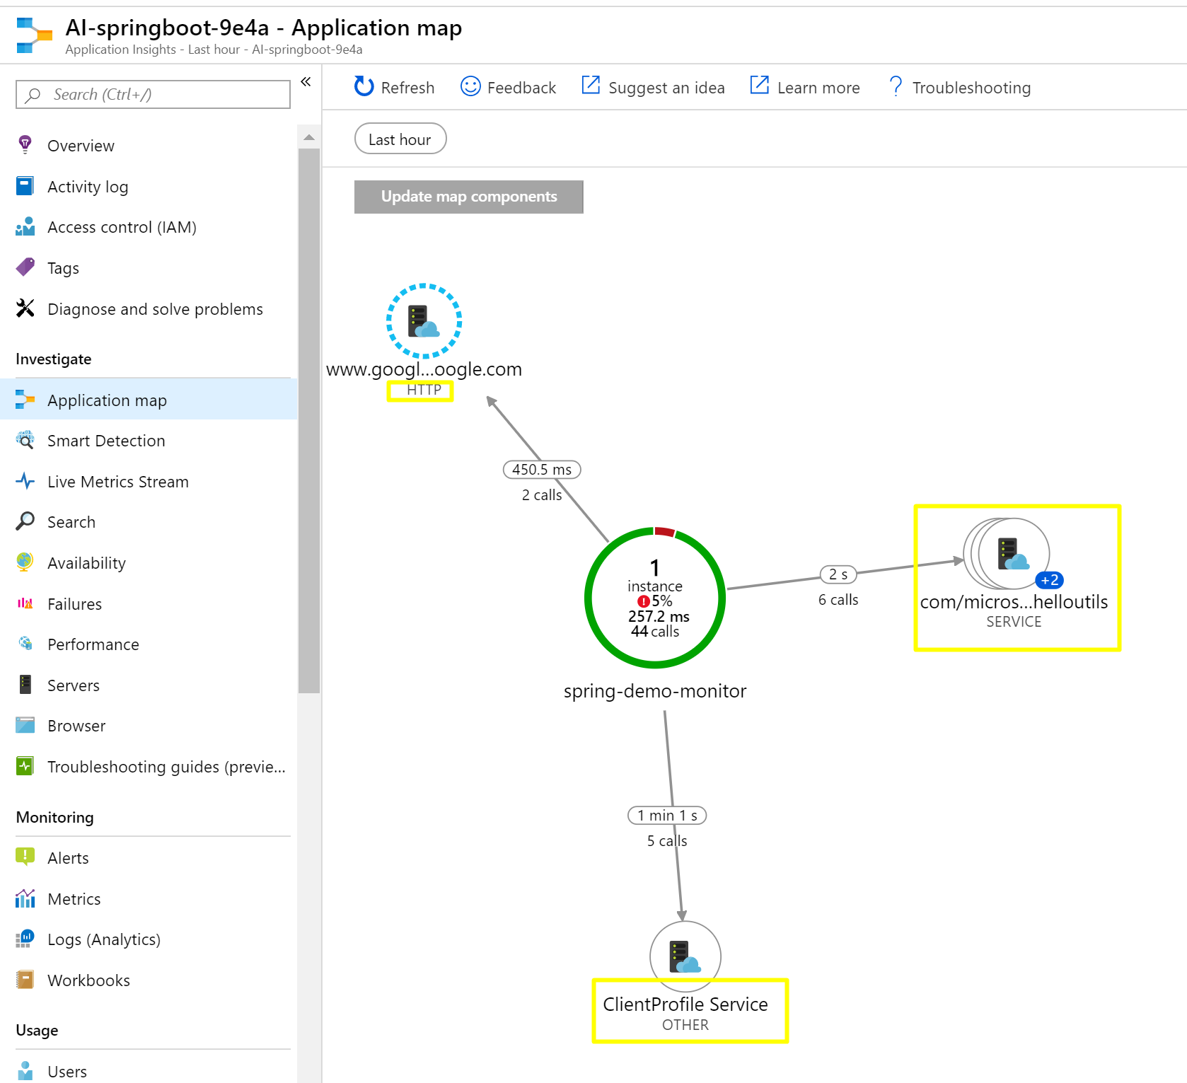Click Suggest an idea link text

pyautogui.click(x=666, y=88)
